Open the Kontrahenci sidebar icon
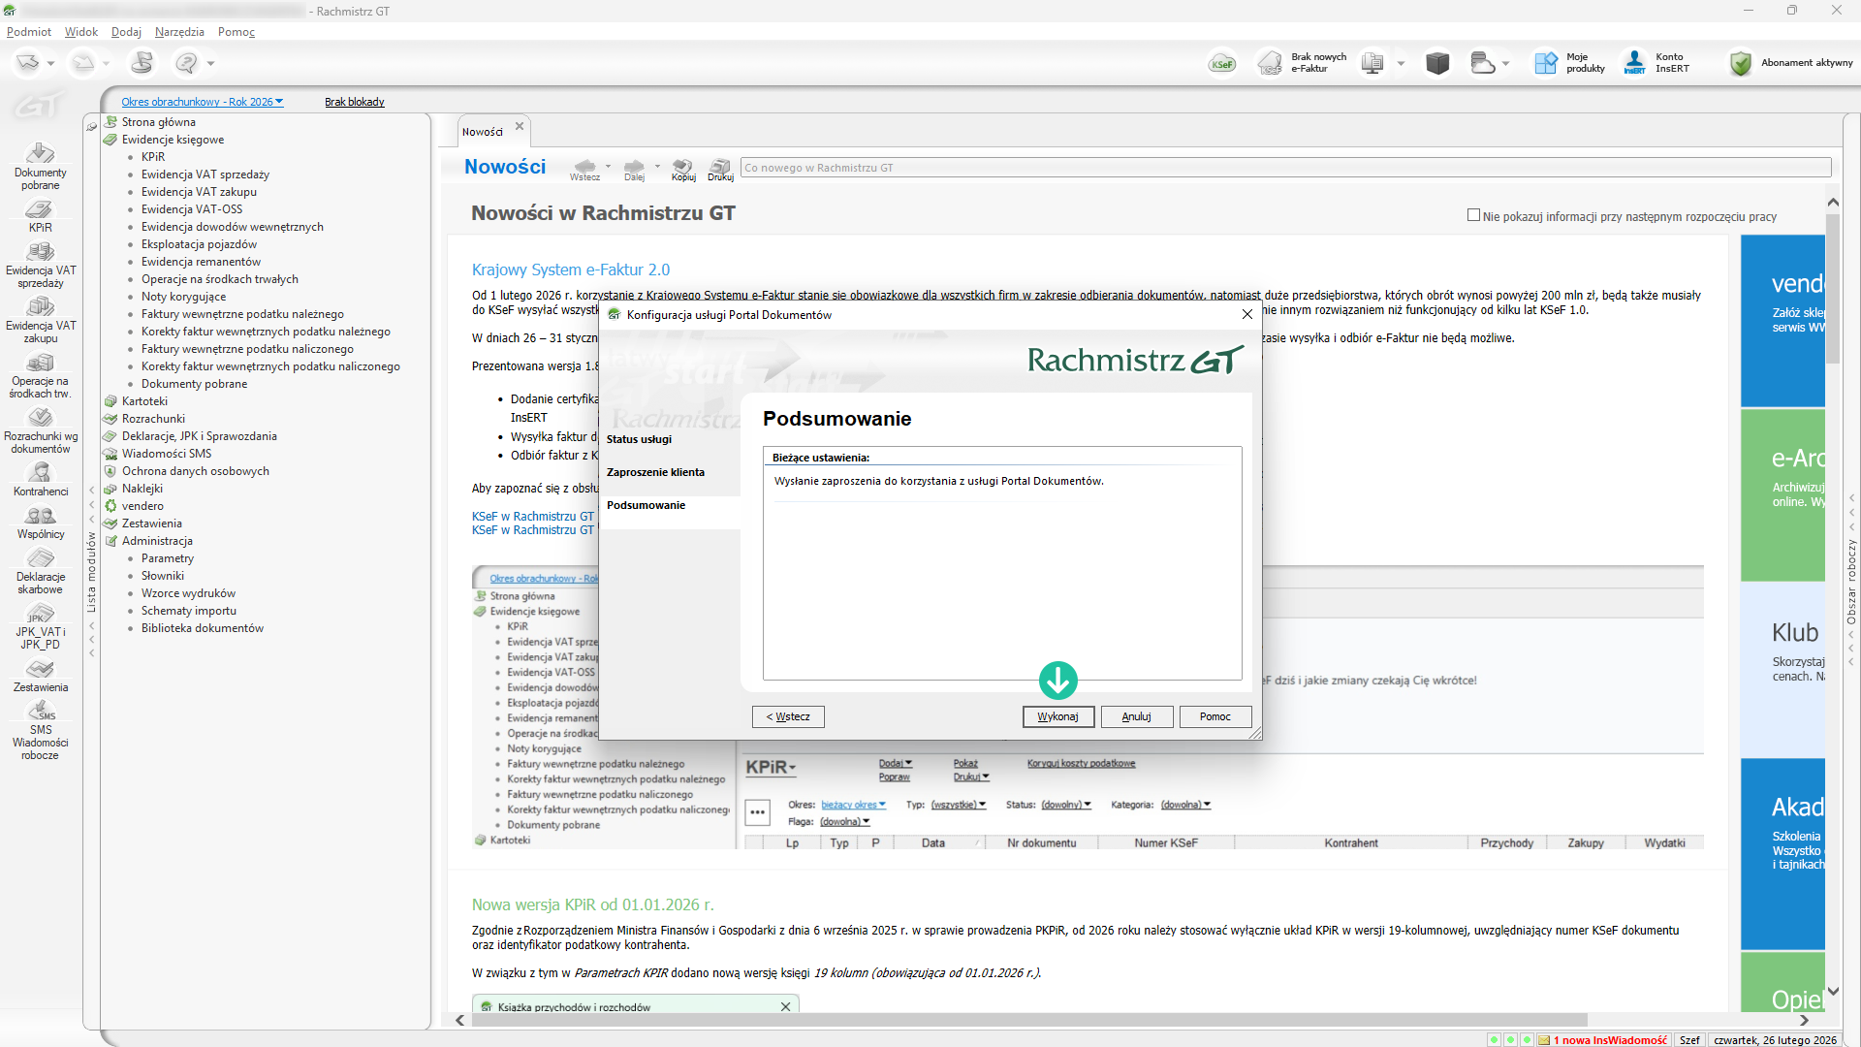This screenshot has height=1047, width=1861. point(40,473)
